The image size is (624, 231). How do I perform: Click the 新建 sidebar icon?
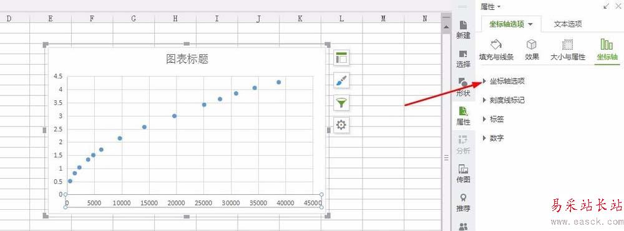coord(463,29)
